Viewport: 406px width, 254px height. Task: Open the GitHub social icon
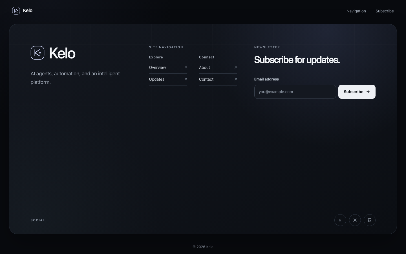point(370,220)
